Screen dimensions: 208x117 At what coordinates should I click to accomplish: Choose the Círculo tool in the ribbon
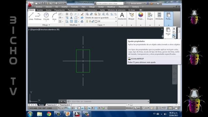[46, 16]
